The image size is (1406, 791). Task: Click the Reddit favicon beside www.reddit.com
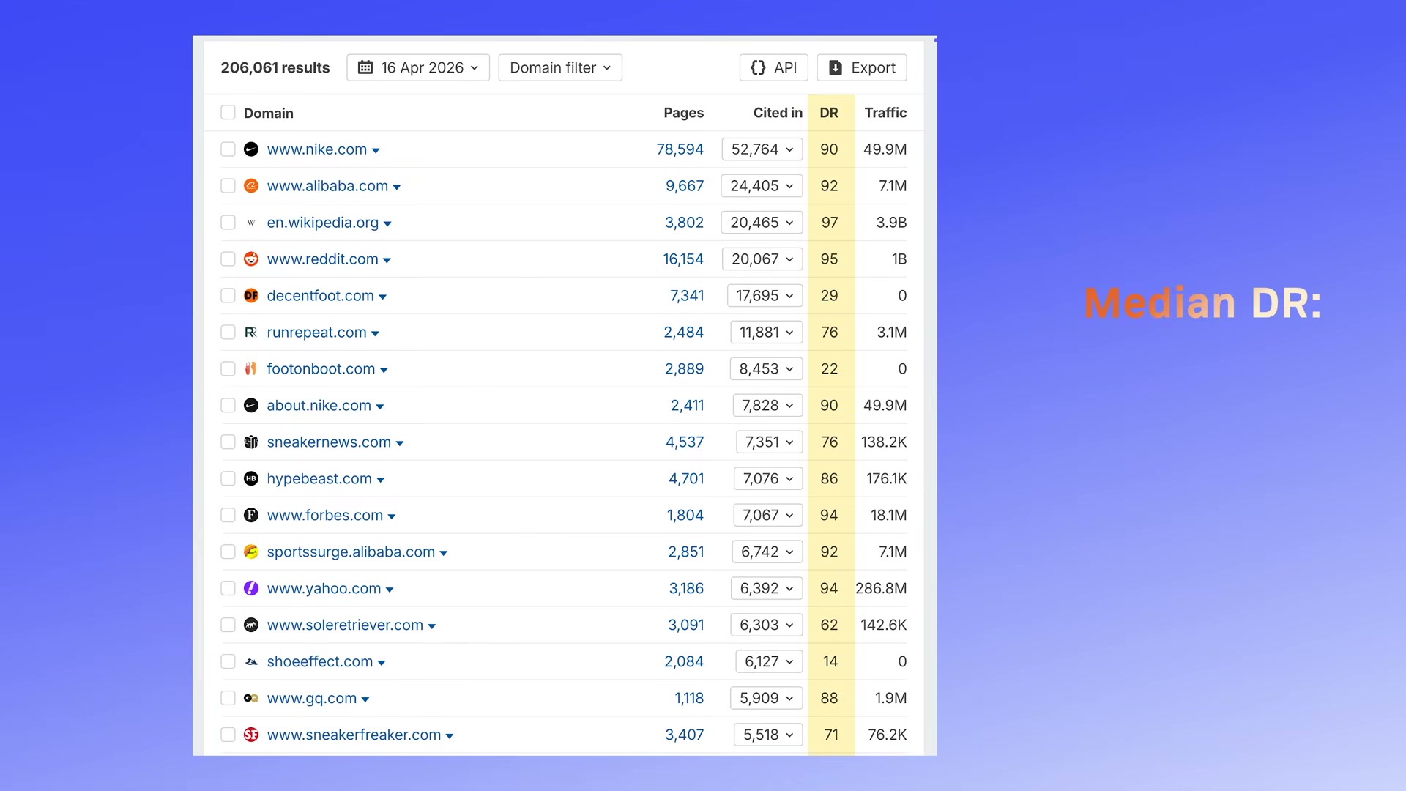coord(251,259)
